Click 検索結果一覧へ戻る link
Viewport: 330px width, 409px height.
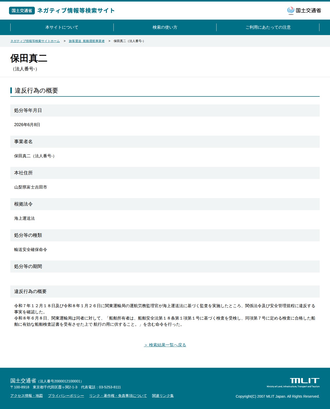165,345
